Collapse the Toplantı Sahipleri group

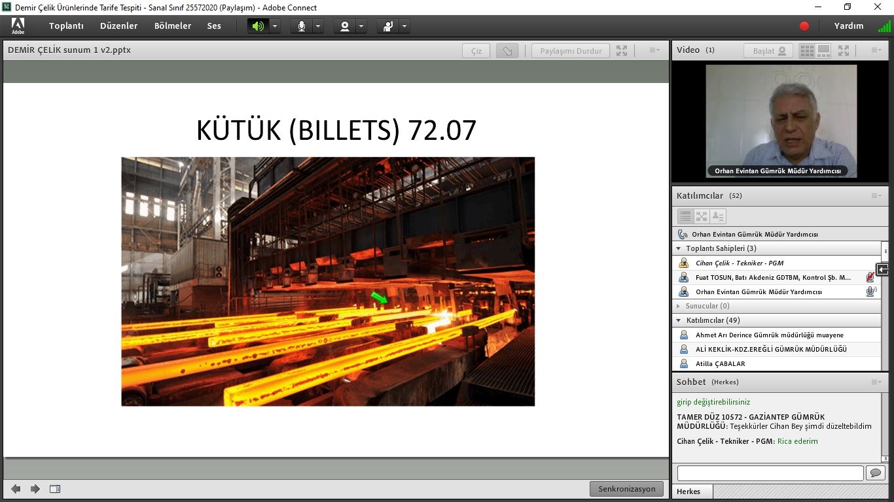(678, 248)
